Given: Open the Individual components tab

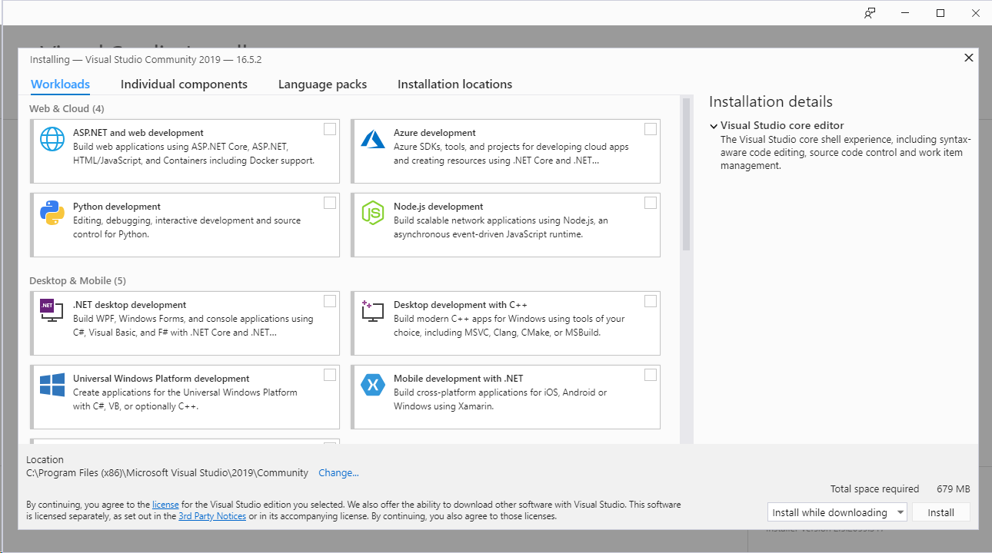Looking at the screenshot, I should pos(184,84).
